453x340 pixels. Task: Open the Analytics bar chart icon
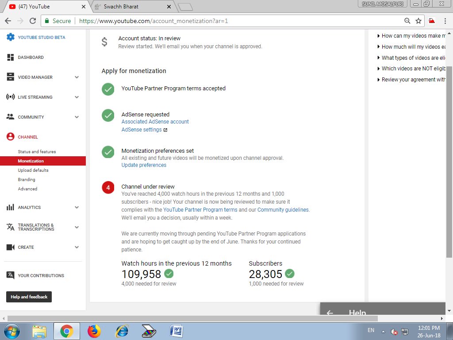[x=11, y=207]
